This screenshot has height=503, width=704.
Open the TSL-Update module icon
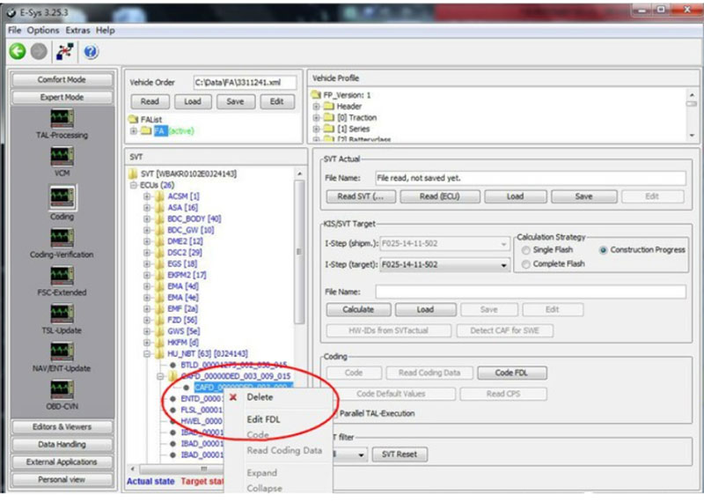pyautogui.click(x=62, y=314)
